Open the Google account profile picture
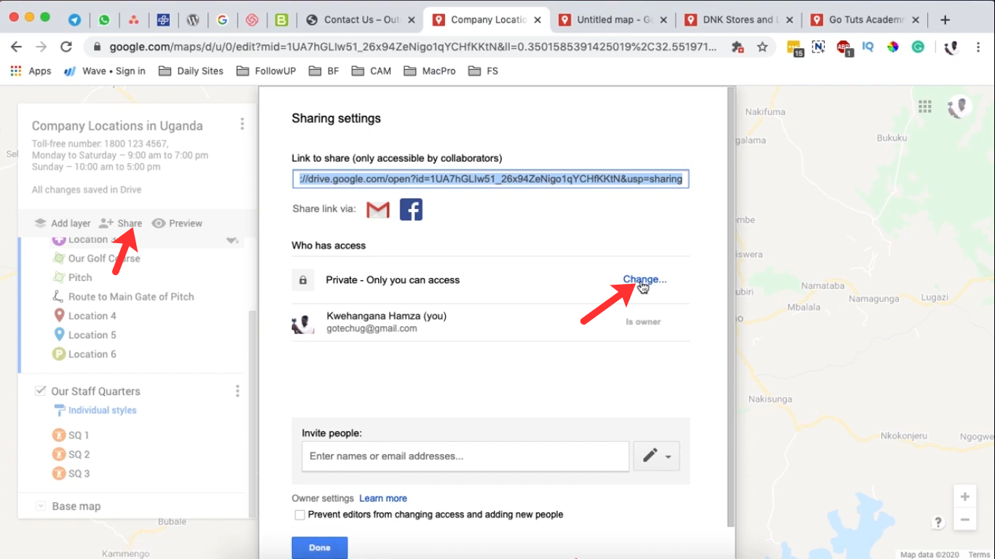This screenshot has height=559, width=995. pos(959,107)
